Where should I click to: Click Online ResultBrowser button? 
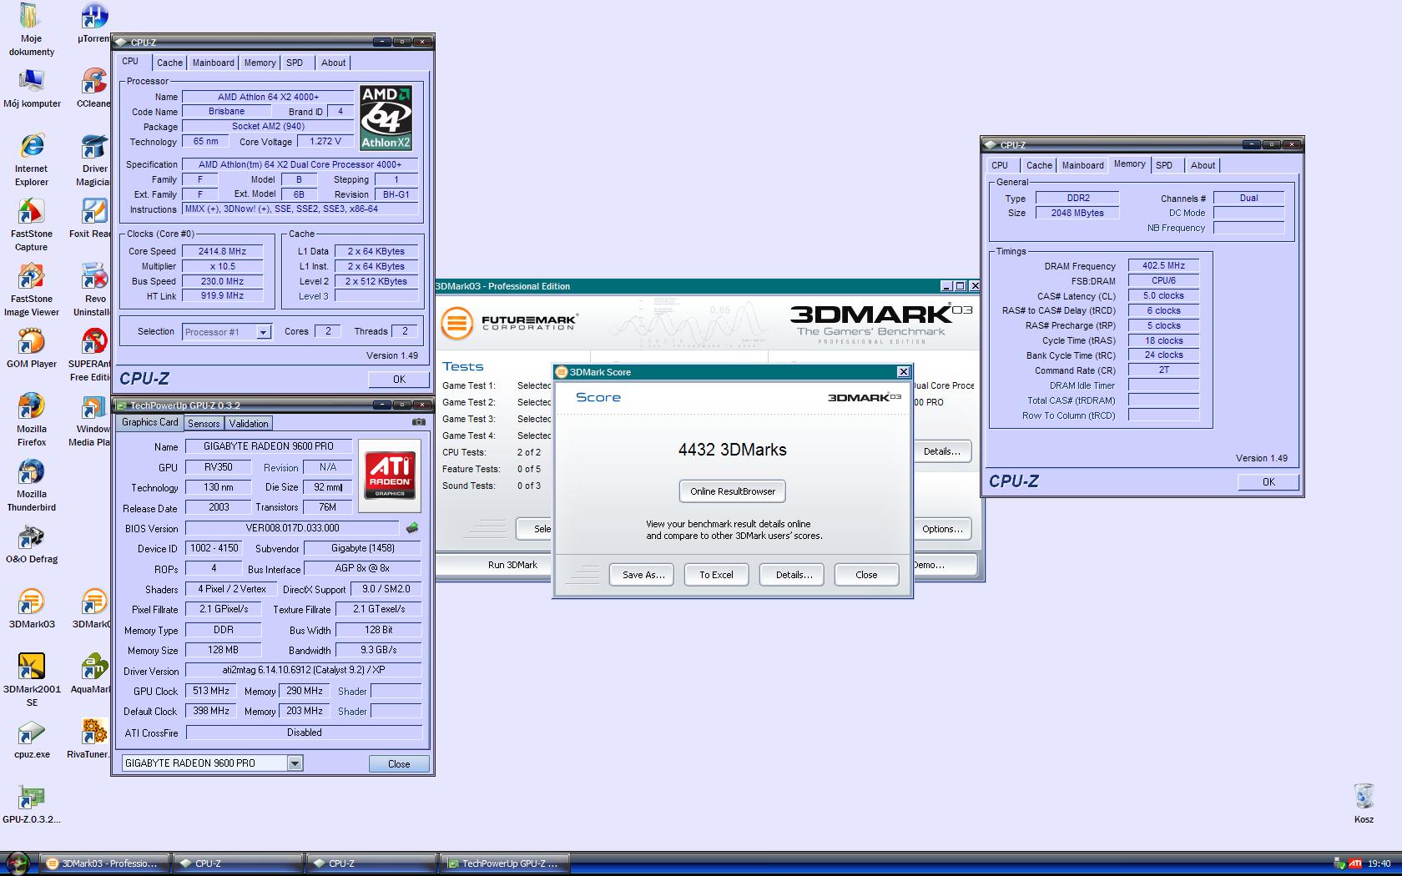click(733, 491)
